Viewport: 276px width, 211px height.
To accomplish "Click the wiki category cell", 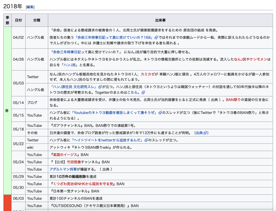I will pyautogui.click(x=37, y=147).
